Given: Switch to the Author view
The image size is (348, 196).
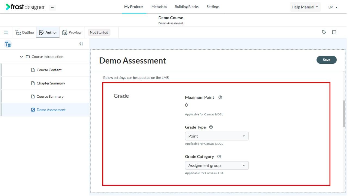Looking at the screenshot, I should coord(48,32).
